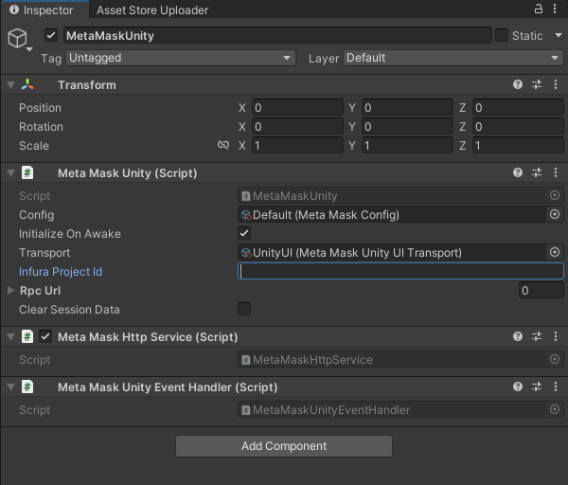Click the Transform component axes icon
Image resolution: width=568 pixels, height=485 pixels.
[27, 85]
